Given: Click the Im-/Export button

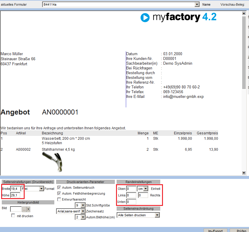Looking at the screenshot, I should coord(215,231).
